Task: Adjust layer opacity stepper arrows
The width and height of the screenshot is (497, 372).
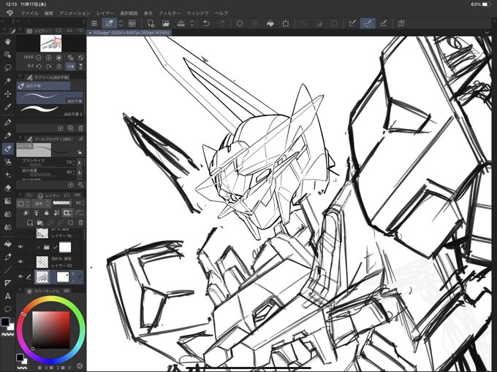Action: point(83,203)
